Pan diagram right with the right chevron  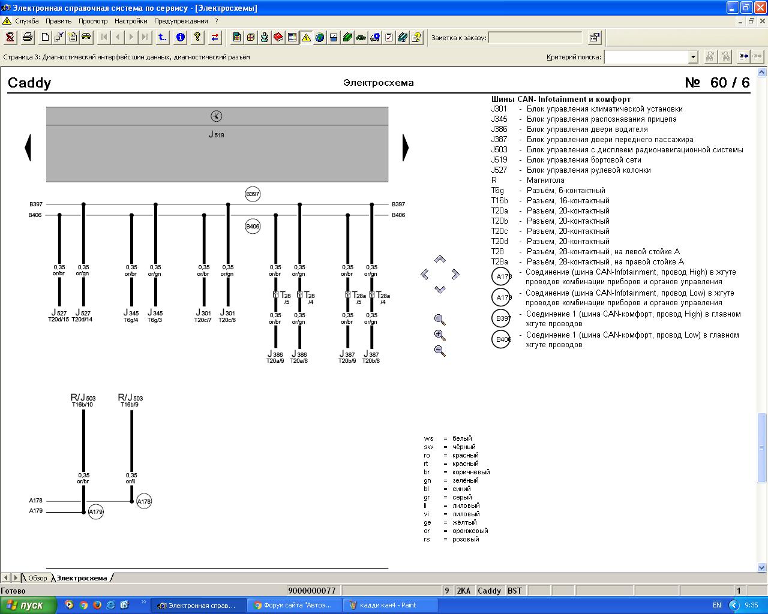coord(455,274)
